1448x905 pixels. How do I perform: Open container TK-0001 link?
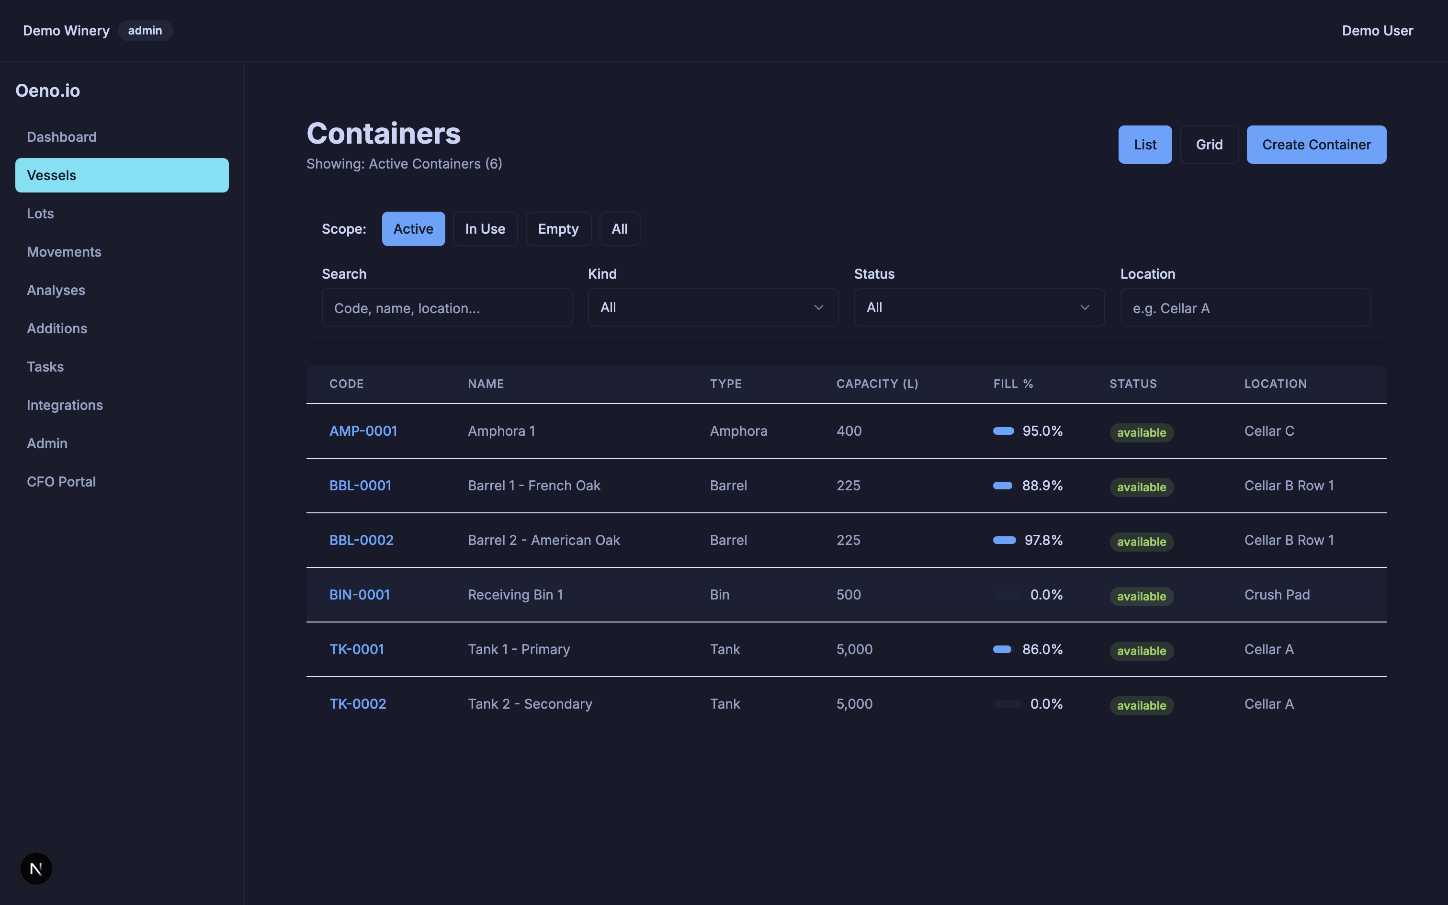[x=357, y=649]
